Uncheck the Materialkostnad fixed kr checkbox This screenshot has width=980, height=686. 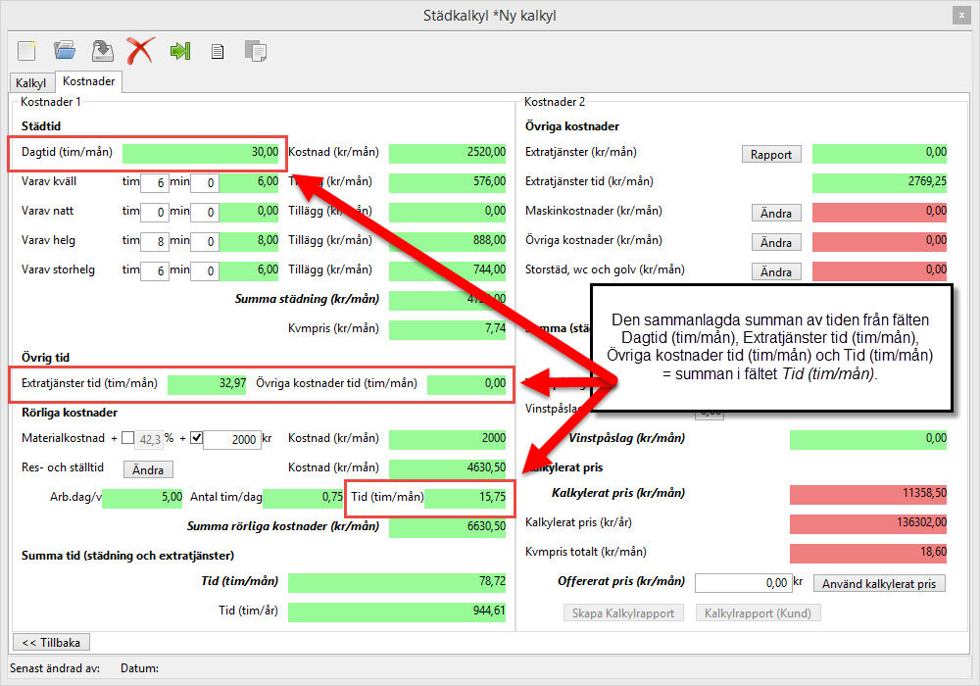click(196, 439)
